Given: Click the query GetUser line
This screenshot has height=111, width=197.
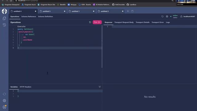Looking at the screenshot, I should (x=25, y=29).
